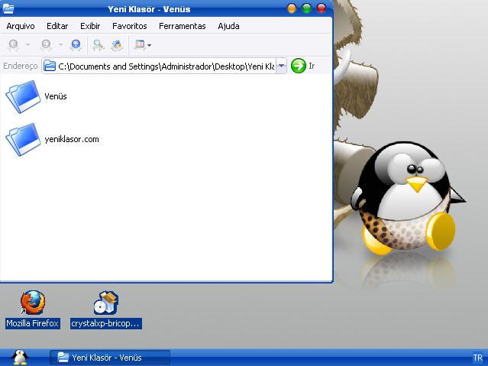Image resolution: width=488 pixels, height=366 pixels.
Task: Click the Yeni Klasör taskbar button
Action: (x=110, y=358)
